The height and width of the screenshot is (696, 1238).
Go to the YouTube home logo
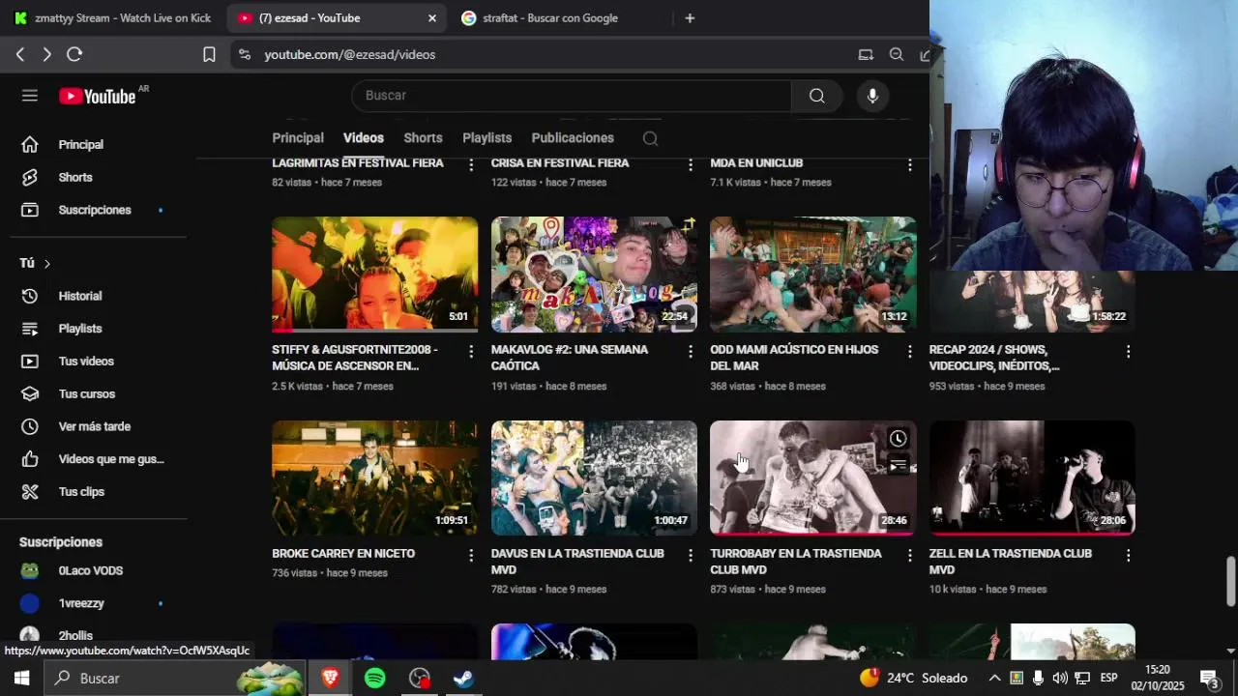[x=97, y=96]
